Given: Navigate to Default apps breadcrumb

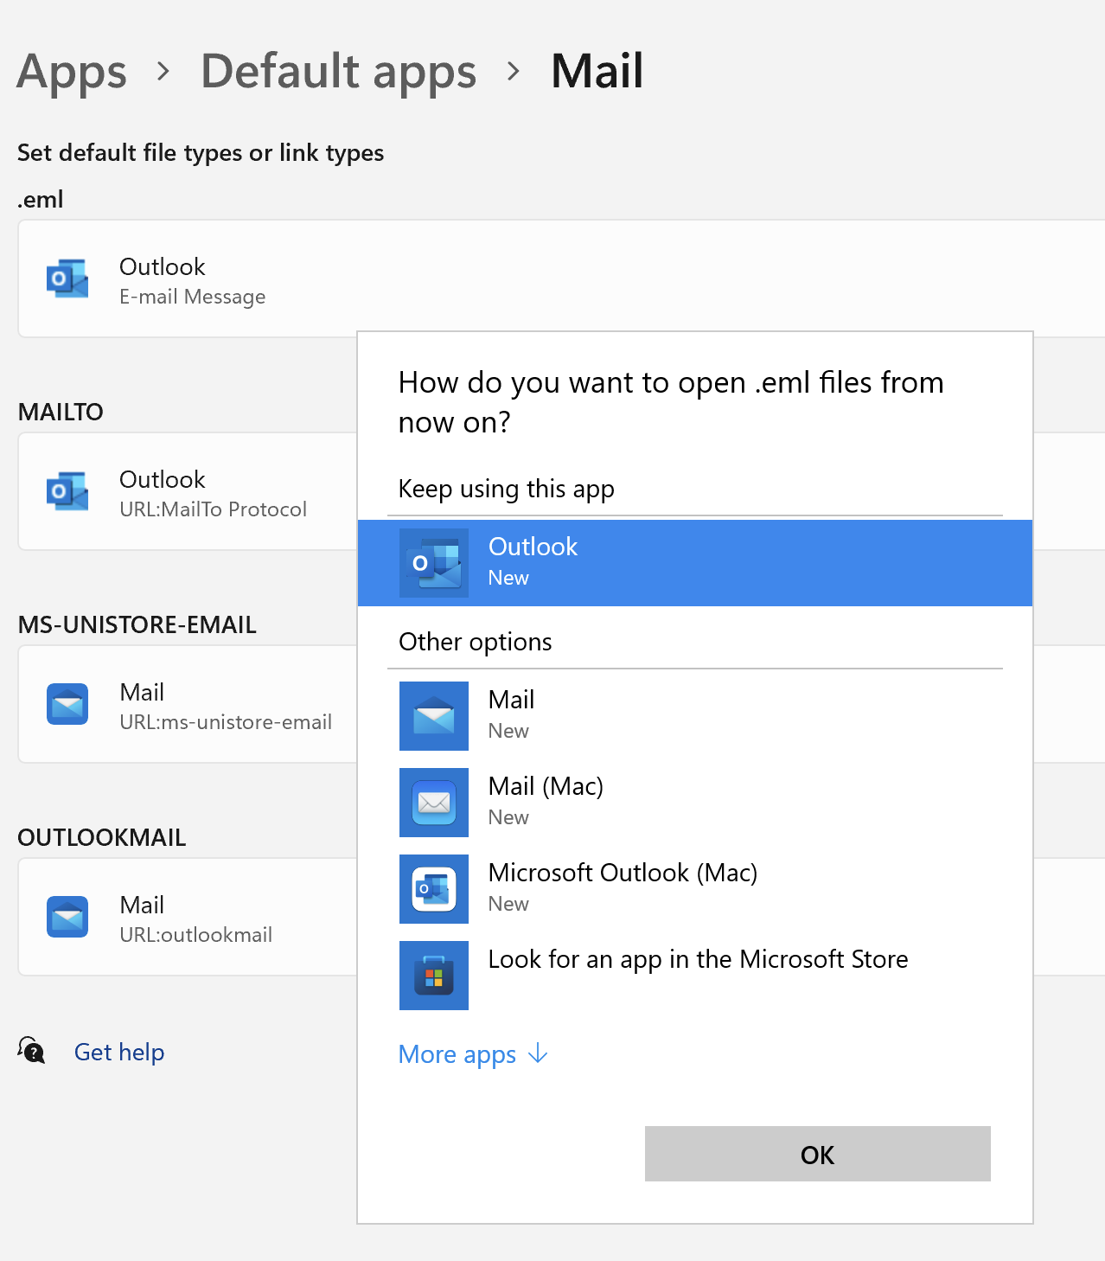Looking at the screenshot, I should pyautogui.click(x=338, y=71).
